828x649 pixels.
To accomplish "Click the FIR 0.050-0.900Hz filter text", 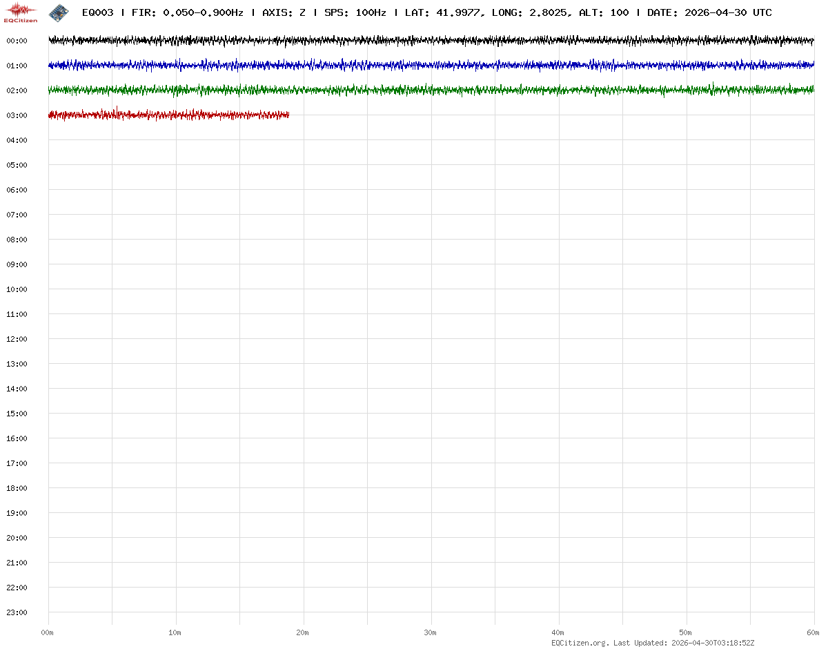I will (x=187, y=12).
